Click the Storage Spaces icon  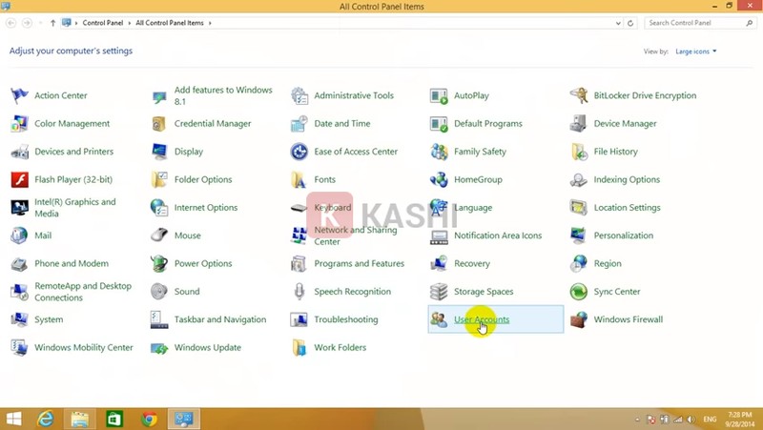tap(439, 292)
